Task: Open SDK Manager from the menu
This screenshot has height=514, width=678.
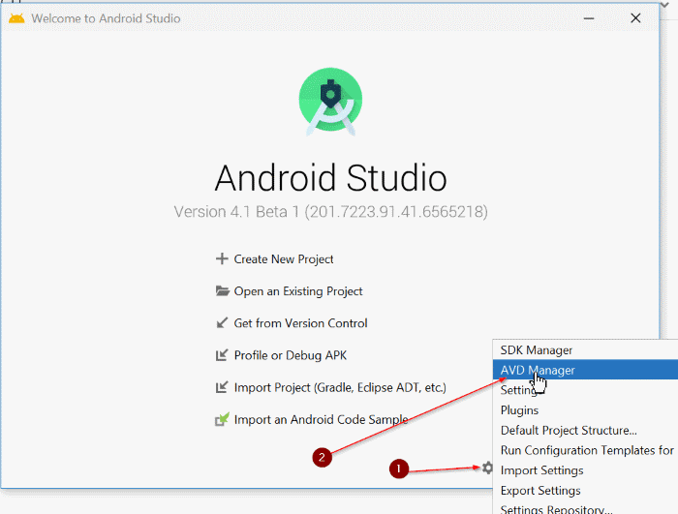Action: [585, 349]
